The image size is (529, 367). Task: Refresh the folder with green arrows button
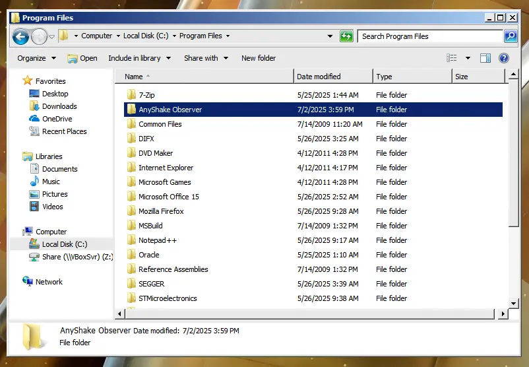click(x=346, y=36)
